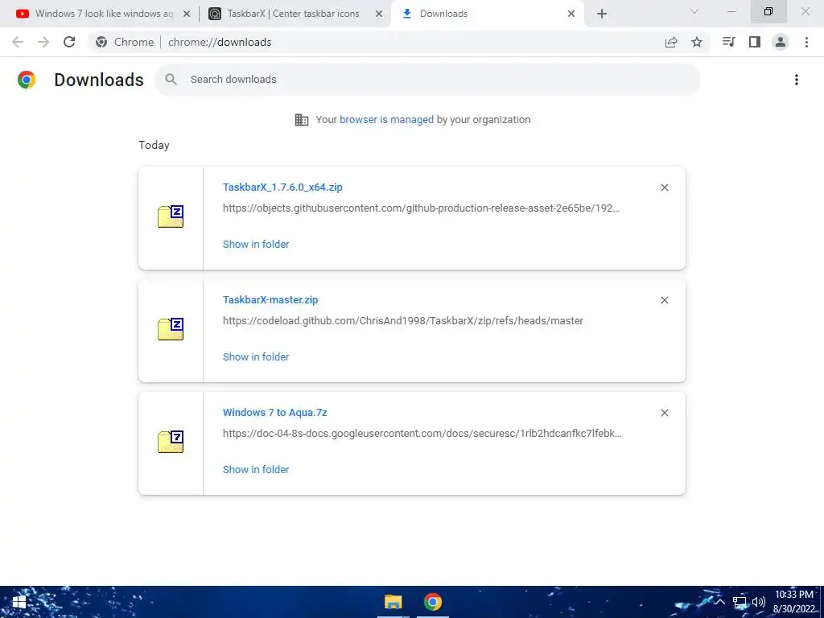Show TaskbarX-master.zip in folder
This screenshot has height=618, width=824.
(256, 356)
